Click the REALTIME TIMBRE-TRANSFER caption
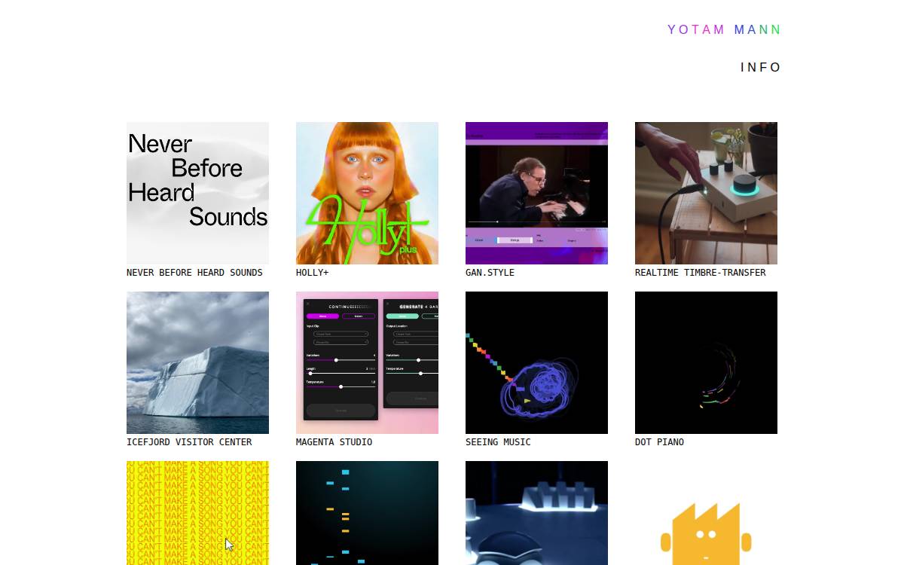 (700, 273)
